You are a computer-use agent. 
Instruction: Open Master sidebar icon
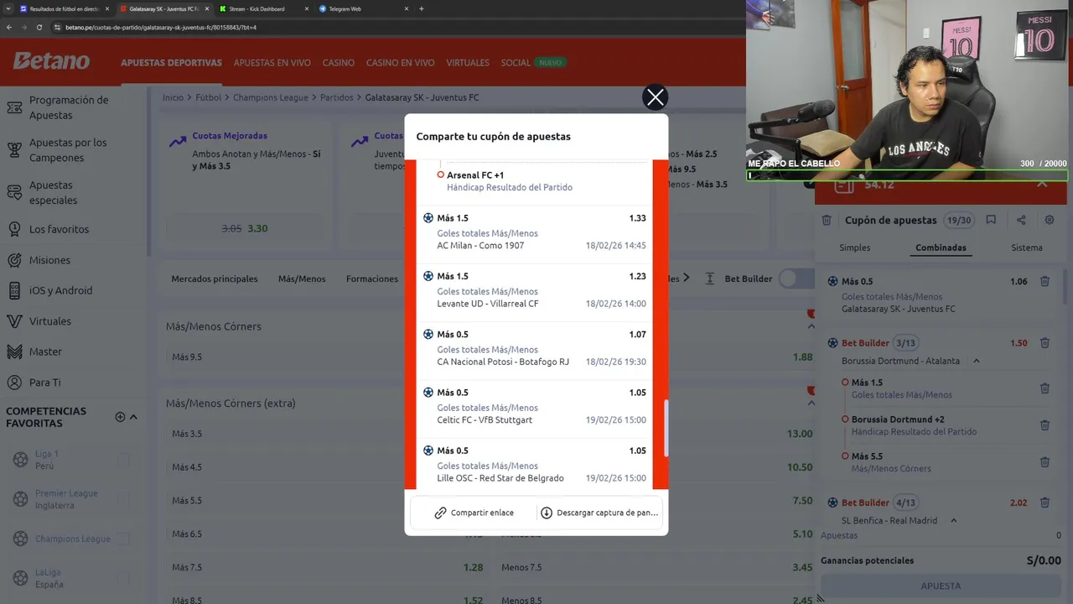14,351
